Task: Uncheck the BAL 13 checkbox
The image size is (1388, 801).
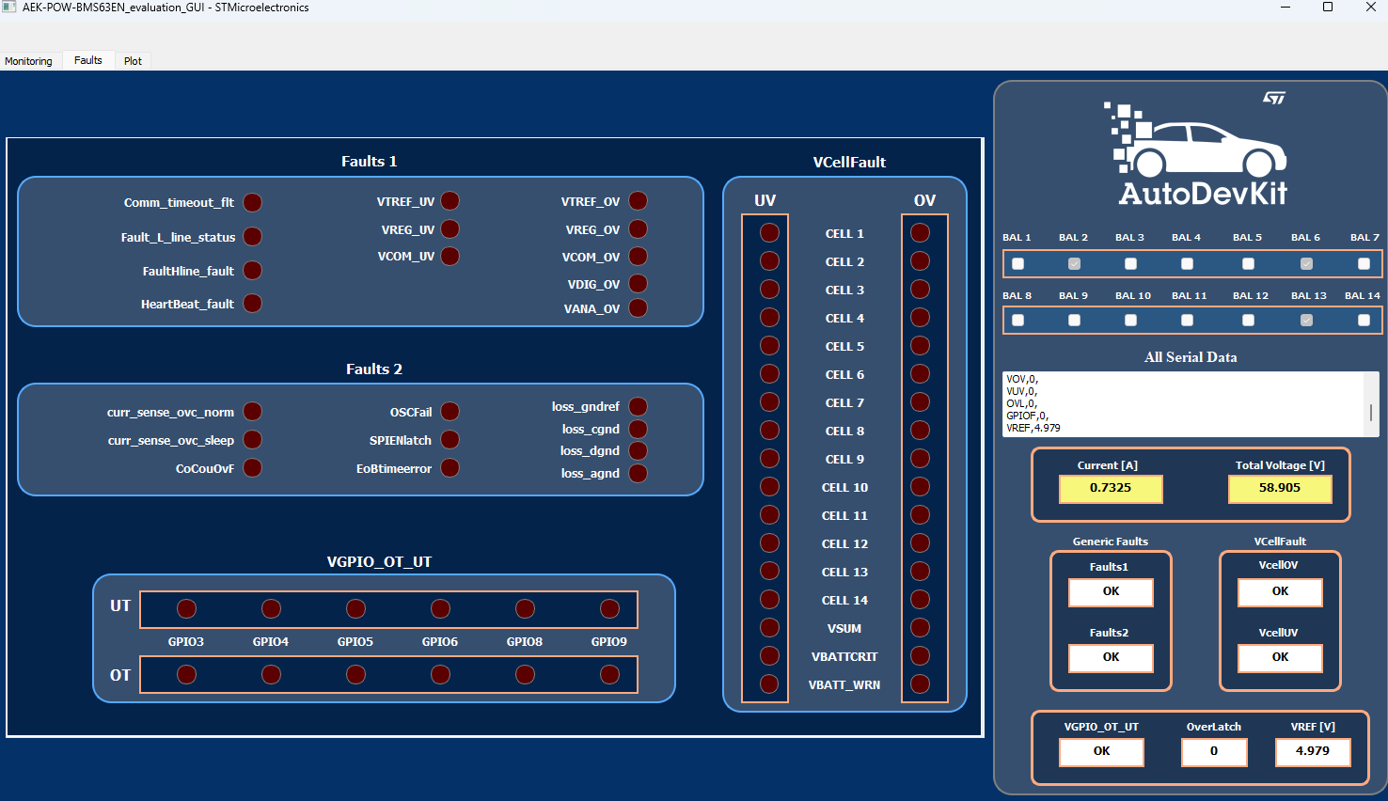Action: [x=1305, y=321]
